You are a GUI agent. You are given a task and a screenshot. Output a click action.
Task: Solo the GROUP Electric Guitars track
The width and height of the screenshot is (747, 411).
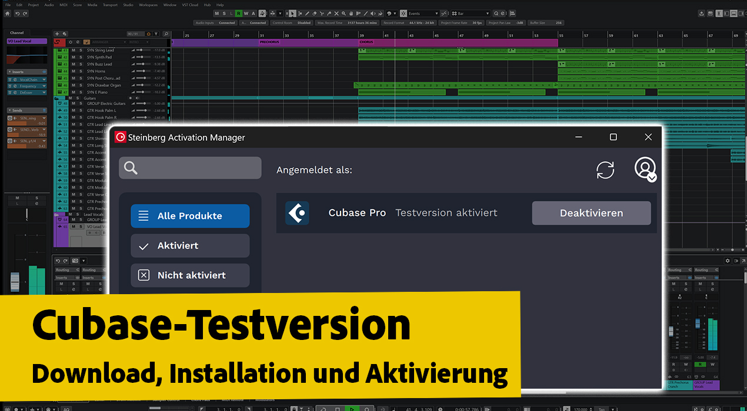click(x=81, y=103)
